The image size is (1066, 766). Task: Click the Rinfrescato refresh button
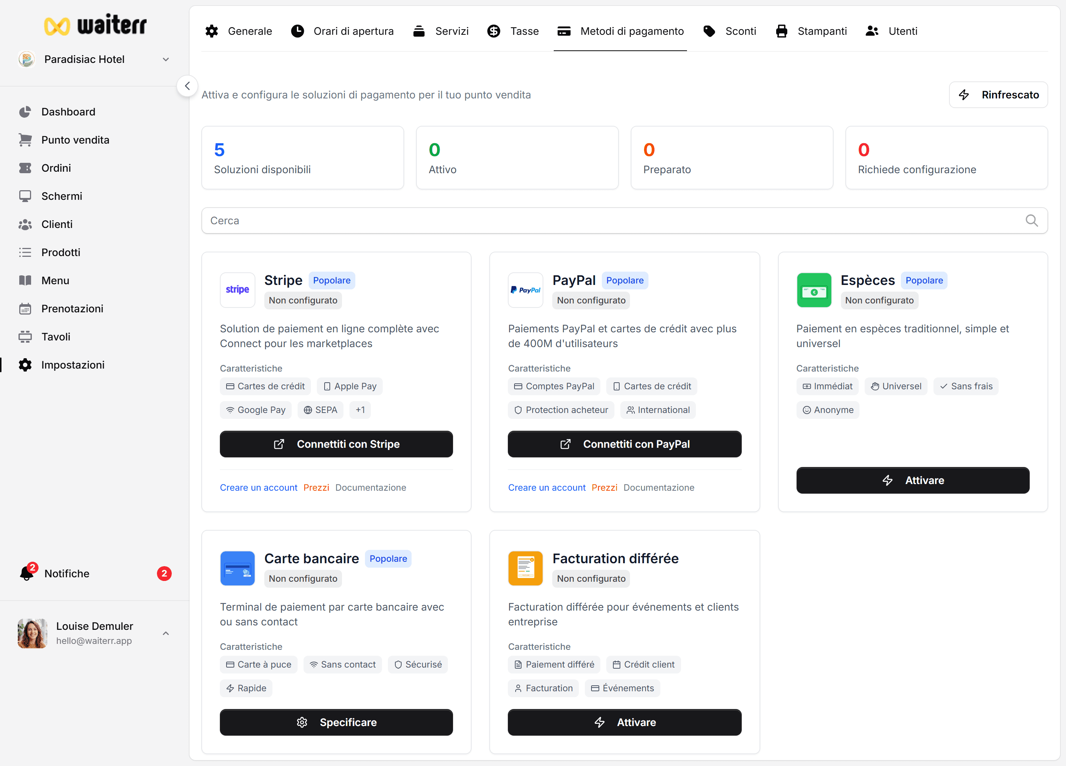pos(998,95)
